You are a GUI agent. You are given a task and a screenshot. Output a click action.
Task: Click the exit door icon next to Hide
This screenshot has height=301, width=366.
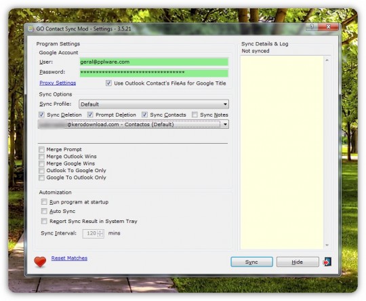(x=327, y=262)
